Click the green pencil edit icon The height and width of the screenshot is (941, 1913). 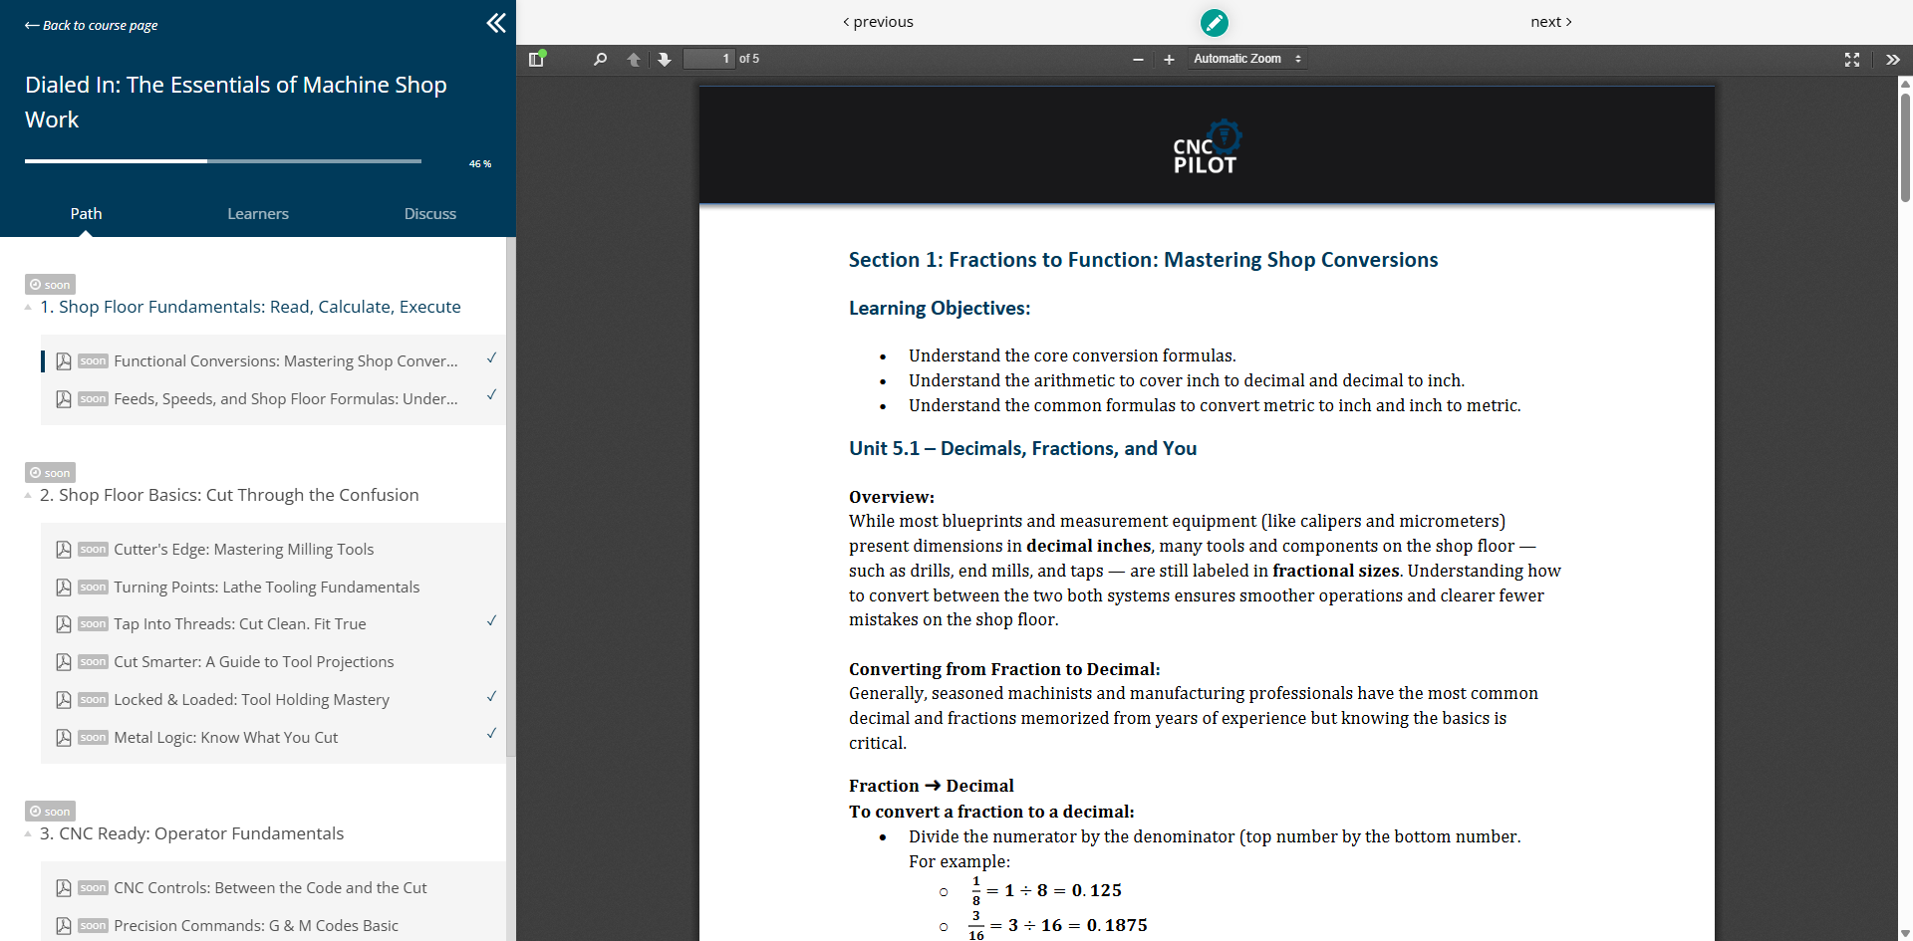click(x=1214, y=22)
